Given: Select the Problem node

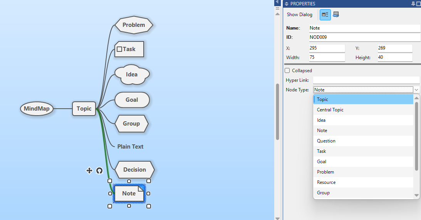Looking at the screenshot, I should click(134, 25).
